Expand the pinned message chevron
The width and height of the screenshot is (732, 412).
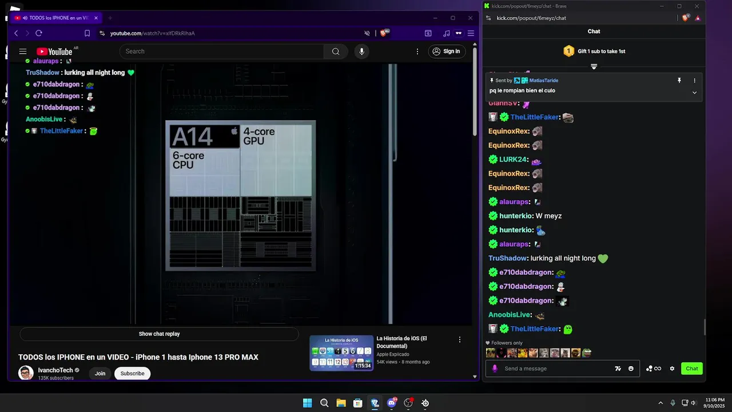click(695, 93)
